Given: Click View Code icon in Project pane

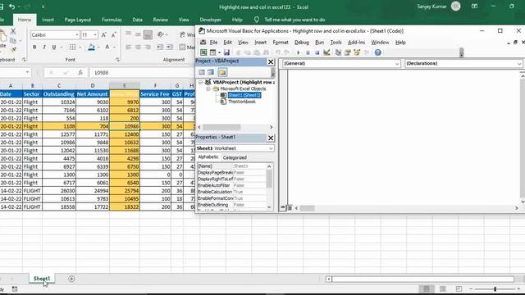Looking at the screenshot, I should [x=202, y=72].
